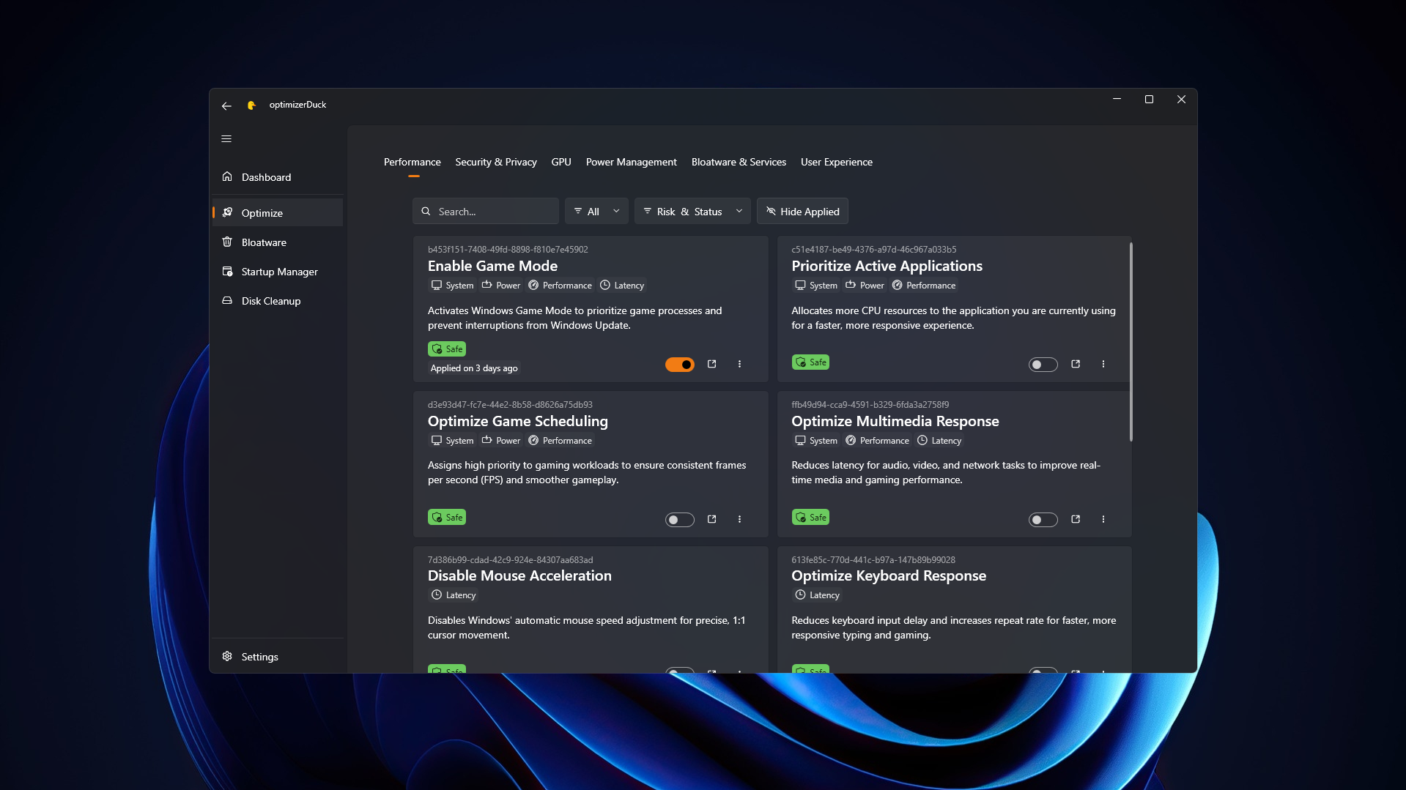Open the three-dot menu on Enable Game Mode
The image size is (1406, 790).
(x=739, y=364)
